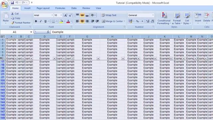
Task: Open the Merge & Center dropdown arrow
Action: coord(124,21)
